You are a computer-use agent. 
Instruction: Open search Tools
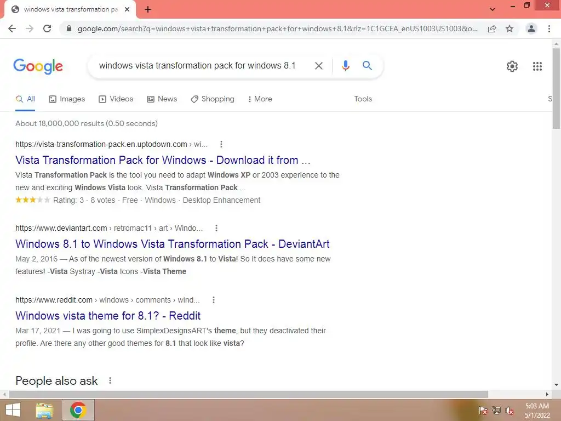(363, 99)
